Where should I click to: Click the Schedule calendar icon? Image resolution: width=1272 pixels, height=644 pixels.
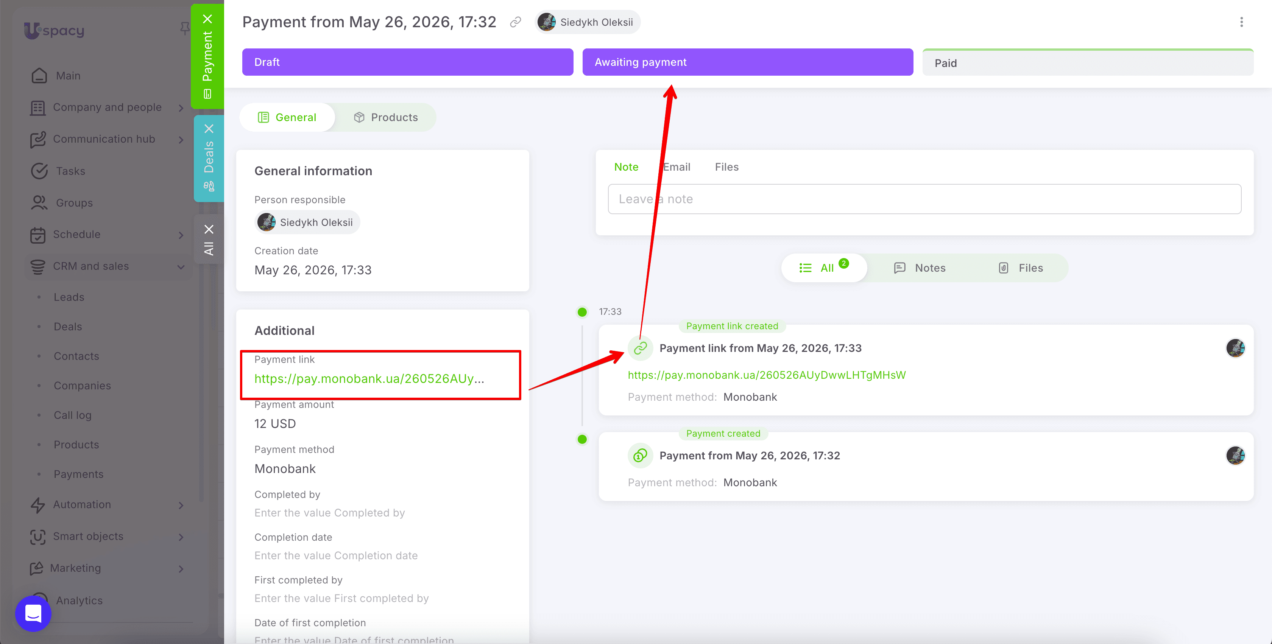coord(37,235)
